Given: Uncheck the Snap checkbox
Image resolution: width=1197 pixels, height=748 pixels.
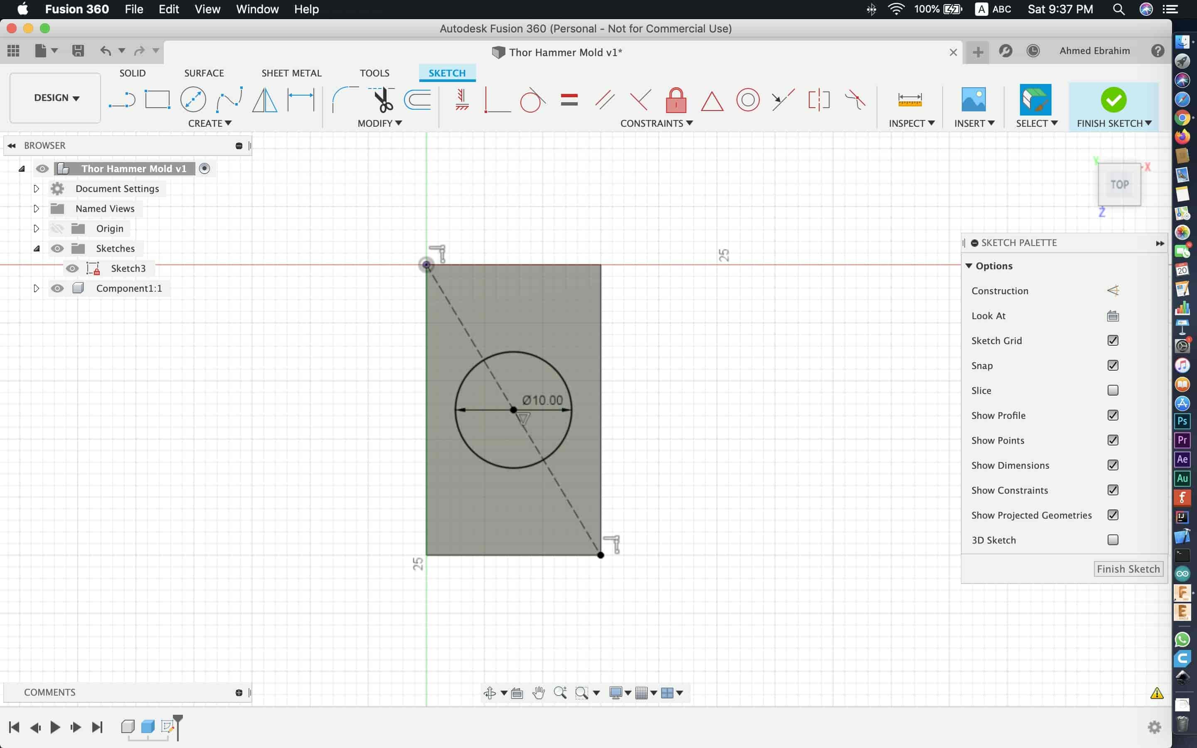Looking at the screenshot, I should (1113, 365).
